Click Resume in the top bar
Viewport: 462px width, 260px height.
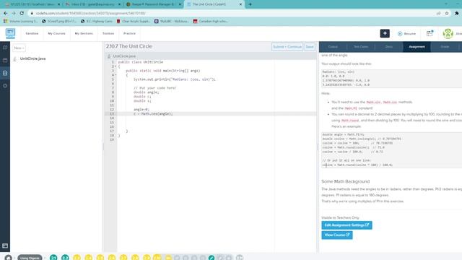[x=406, y=34]
